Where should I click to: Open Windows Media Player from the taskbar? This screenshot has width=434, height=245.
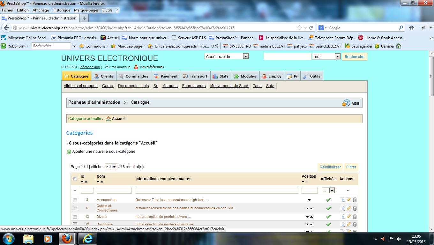48,239
